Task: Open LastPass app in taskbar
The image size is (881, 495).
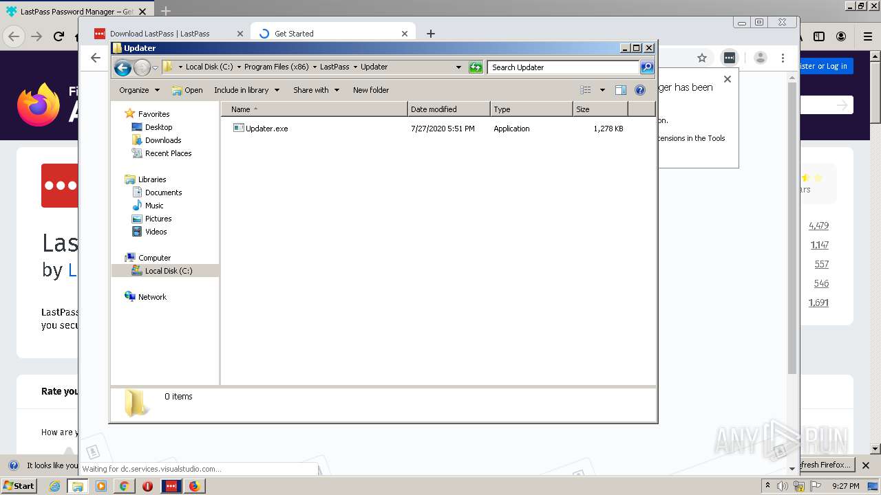Action: [x=171, y=486]
